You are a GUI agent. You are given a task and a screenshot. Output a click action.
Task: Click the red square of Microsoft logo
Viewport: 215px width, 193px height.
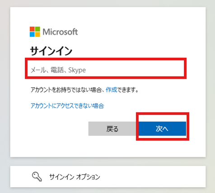pyautogui.click(x=32, y=29)
